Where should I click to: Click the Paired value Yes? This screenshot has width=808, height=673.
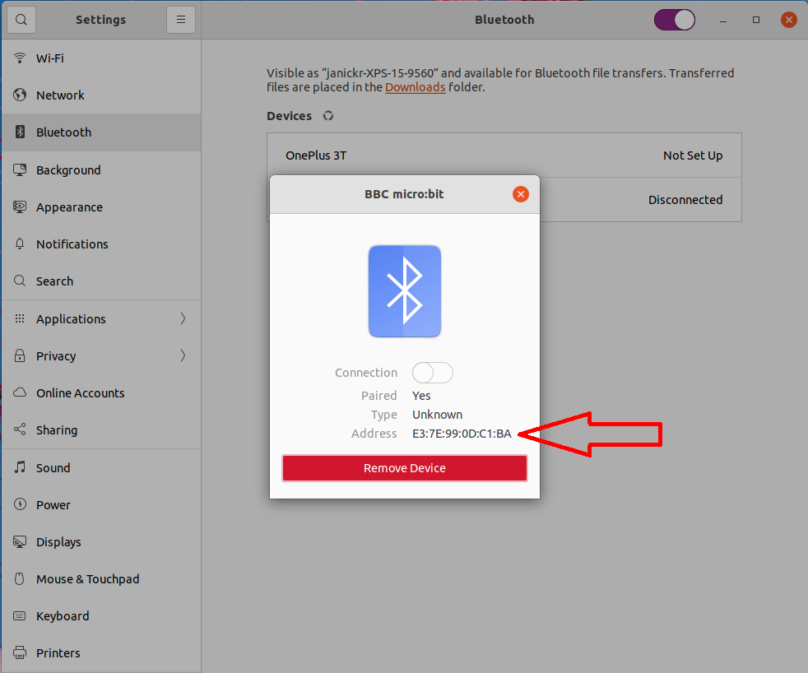coord(421,396)
